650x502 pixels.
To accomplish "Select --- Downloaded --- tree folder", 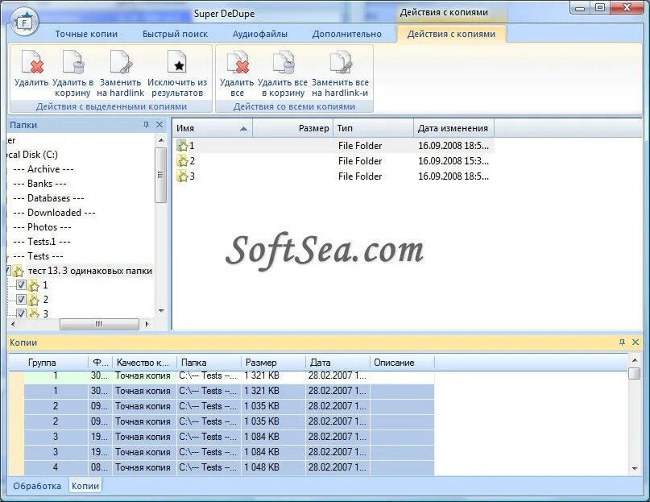I will (54, 213).
